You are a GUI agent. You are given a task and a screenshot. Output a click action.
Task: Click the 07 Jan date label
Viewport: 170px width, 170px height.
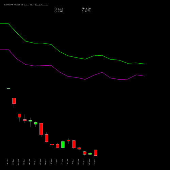coord(35,162)
